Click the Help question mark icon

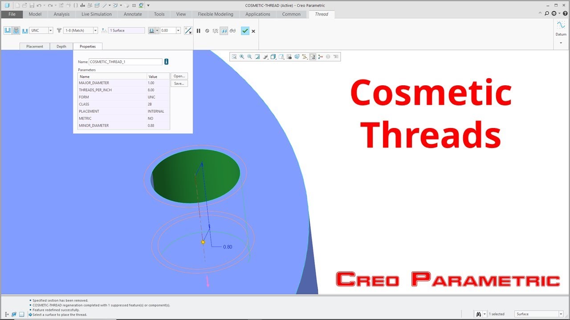565,14
